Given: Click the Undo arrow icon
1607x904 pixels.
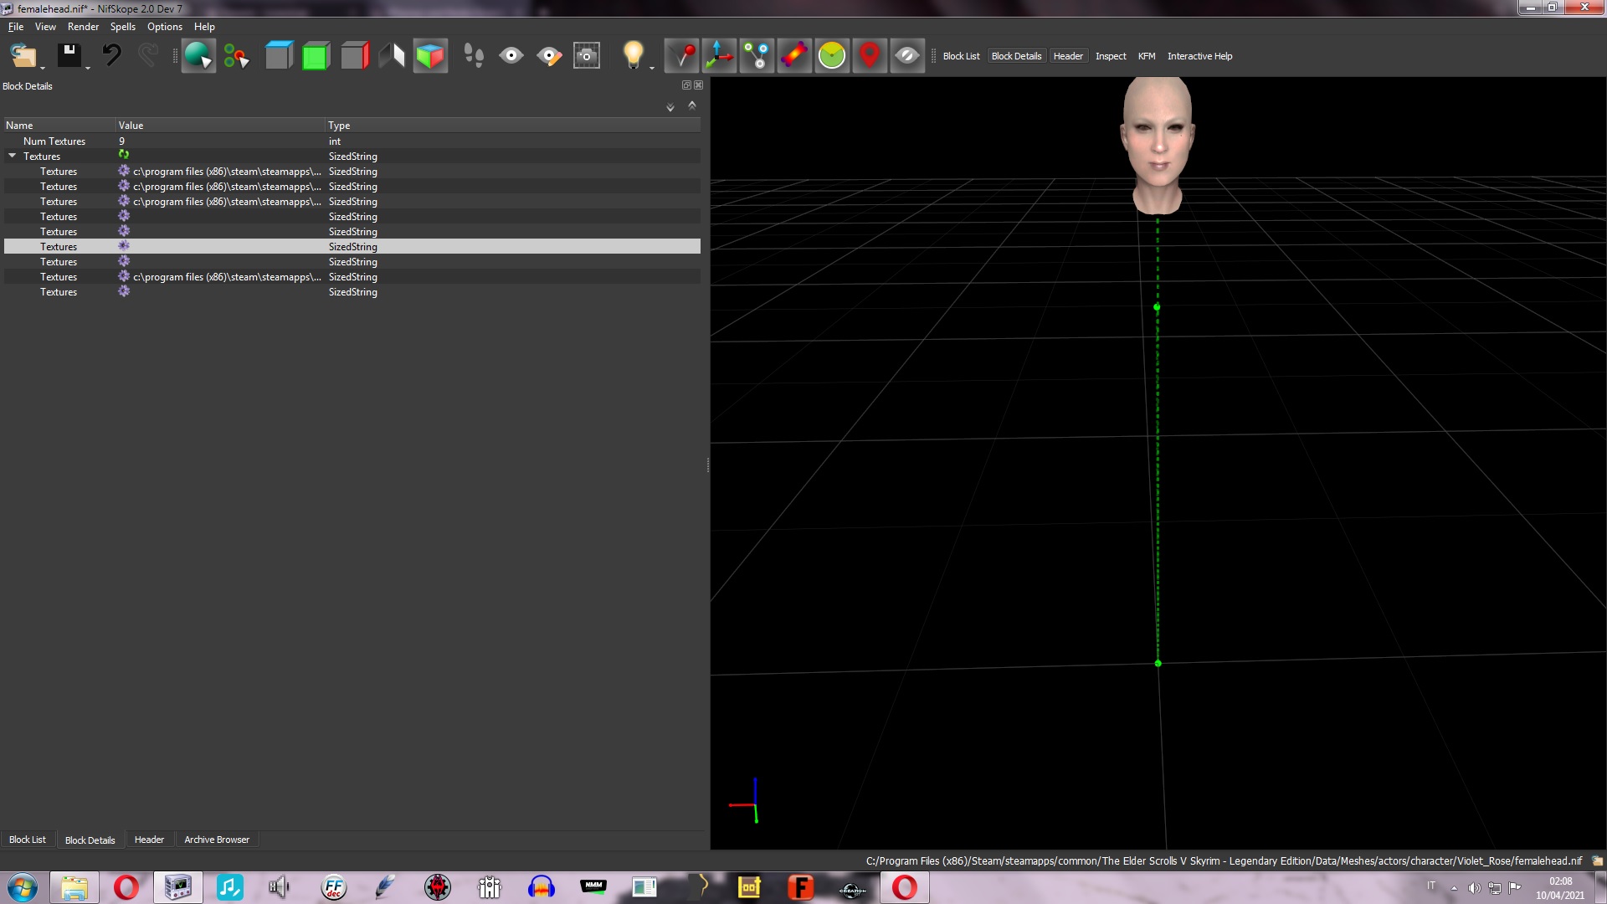Looking at the screenshot, I should pyautogui.click(x=111, y=56).
